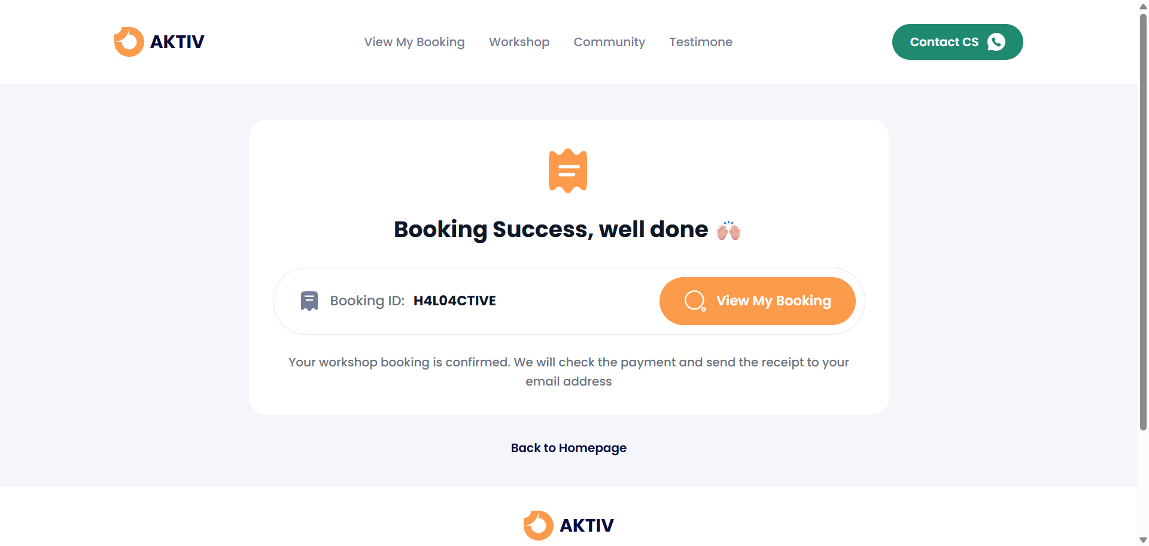Viewport: 1149px width, 546px height.
Task: Click the raised hands emoji
Action: pos(729,230)
